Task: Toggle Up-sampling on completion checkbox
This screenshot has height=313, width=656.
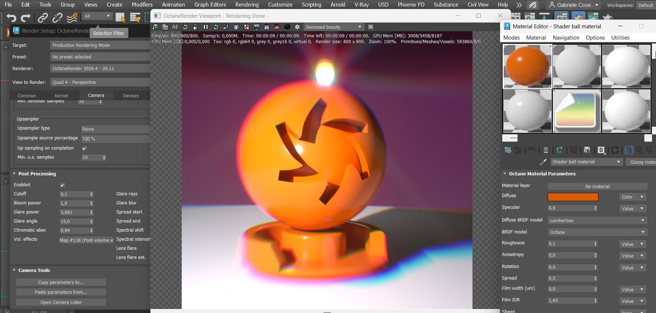Action: [84, 149]
